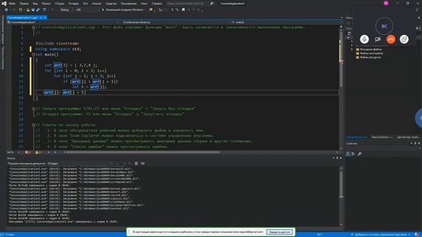Open the Отладка menu

[73, 3]
